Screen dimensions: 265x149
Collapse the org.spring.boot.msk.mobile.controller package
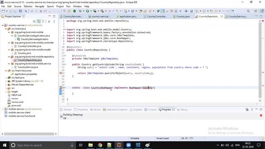pos(9,43)
